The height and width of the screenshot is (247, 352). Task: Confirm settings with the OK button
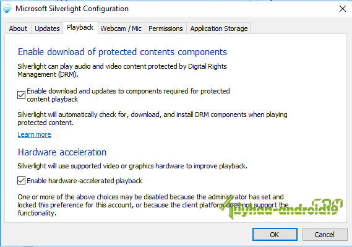point(275,235)
